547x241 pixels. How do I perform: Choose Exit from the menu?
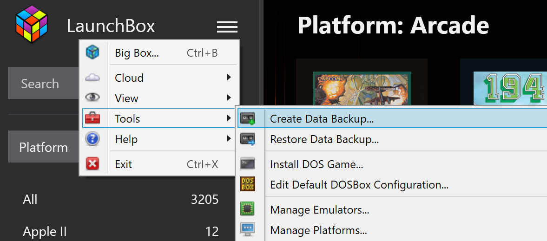click(x=159, y=164)
